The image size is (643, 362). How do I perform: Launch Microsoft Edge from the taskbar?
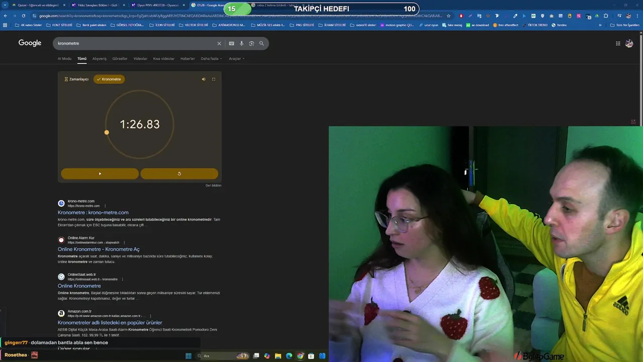(x=289, y=356)
